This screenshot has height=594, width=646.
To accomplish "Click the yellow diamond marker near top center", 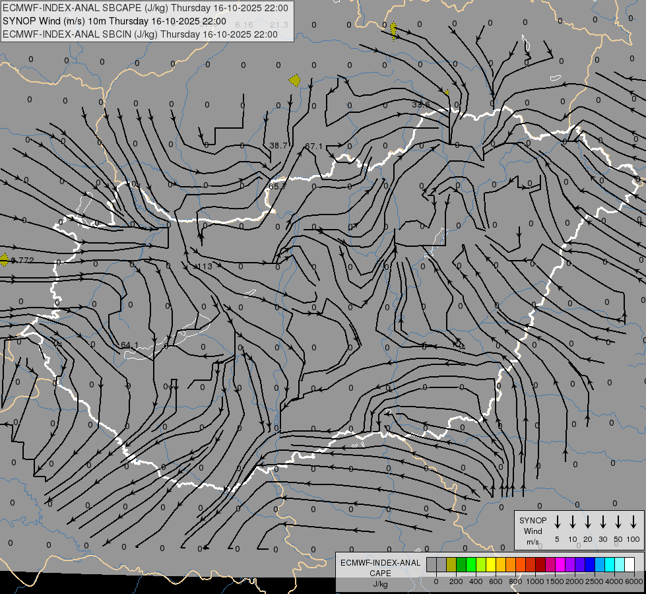I will click(294, 81).
